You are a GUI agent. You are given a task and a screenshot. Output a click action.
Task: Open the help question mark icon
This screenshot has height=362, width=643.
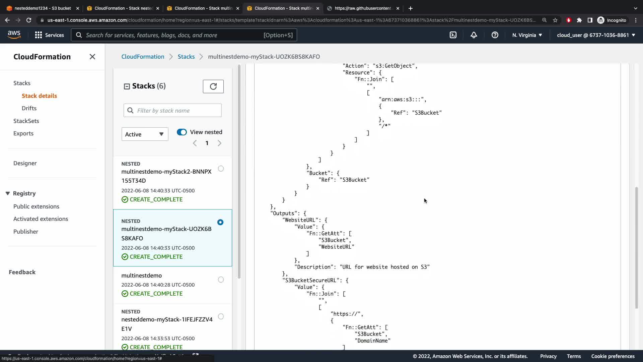(495, 35)
